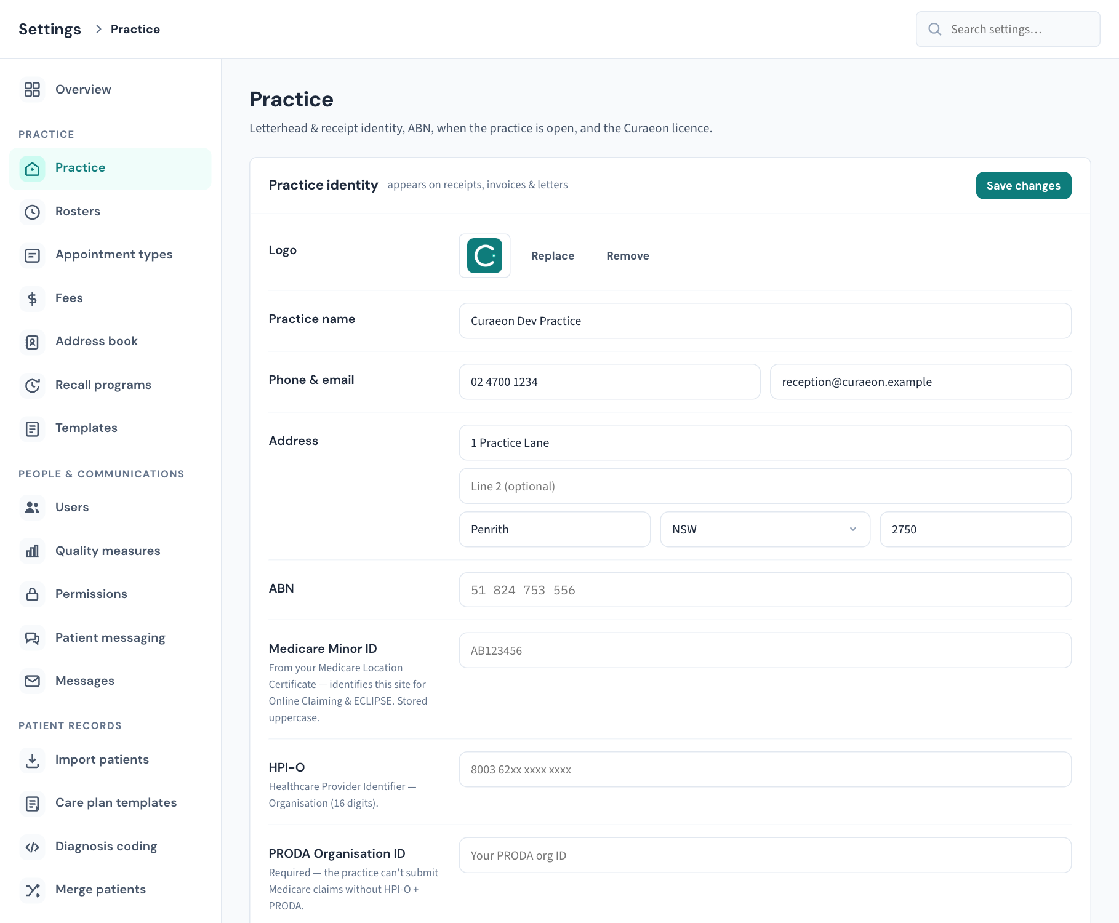Click the Quality measures chart icon
This screenshot has width=1119, height=923.
(32, 551)
